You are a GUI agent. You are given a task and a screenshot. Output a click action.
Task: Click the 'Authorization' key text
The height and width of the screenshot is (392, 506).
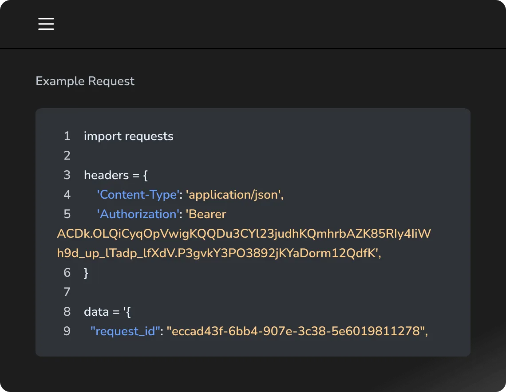pos(137,214)
